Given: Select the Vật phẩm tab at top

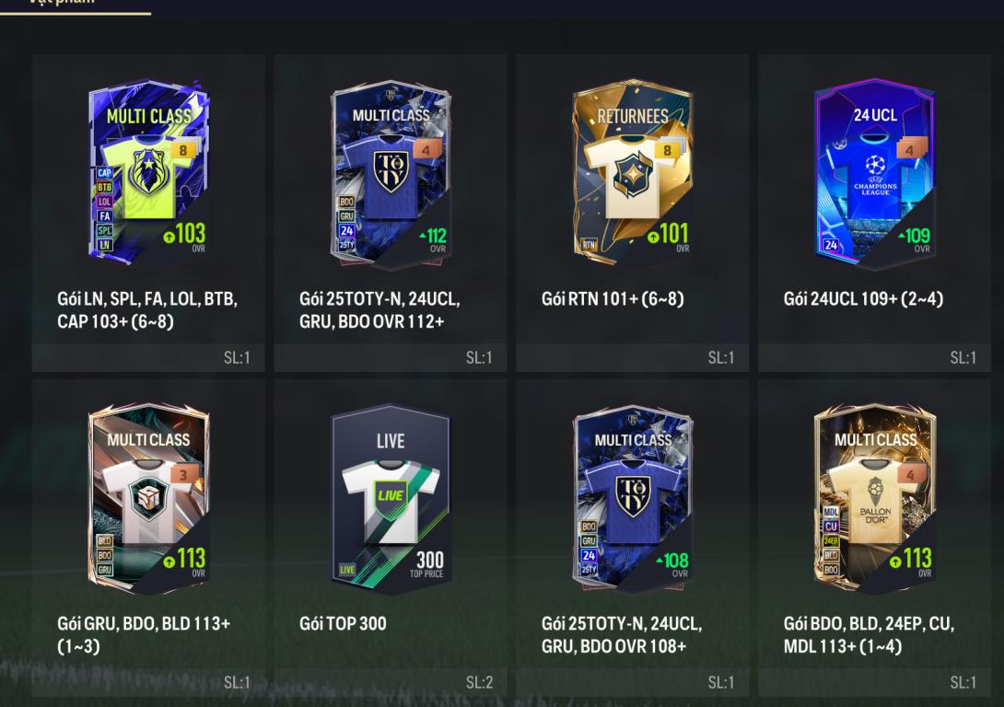Looking at the screenshot, I should pos(62,2).
